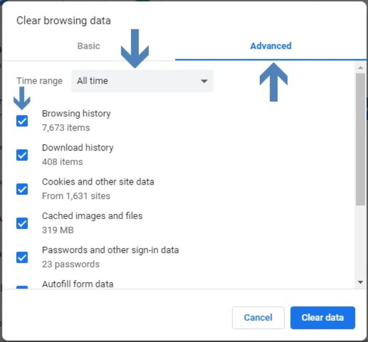Click the Cached images and files label
Image resolution: width=368 pixels, height=342 pixels.
click(x=92, y=216)
